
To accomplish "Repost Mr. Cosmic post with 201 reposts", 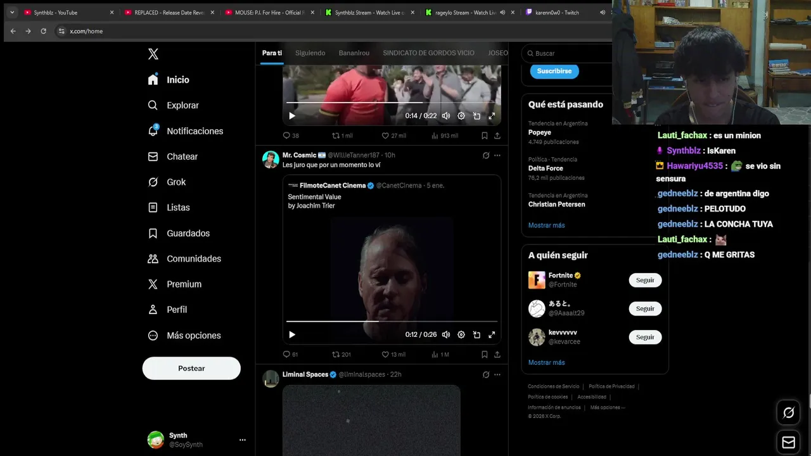I will 342,355.
